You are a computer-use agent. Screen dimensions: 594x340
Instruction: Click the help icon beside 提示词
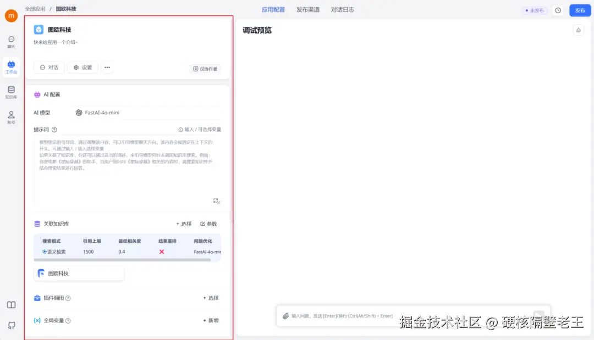[x=54, y=130]
